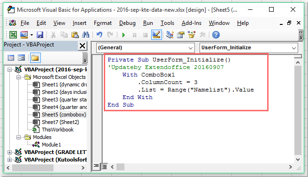
Task: Click the Break pause icon
Action: pyautogui.click(x=134, y=35)
